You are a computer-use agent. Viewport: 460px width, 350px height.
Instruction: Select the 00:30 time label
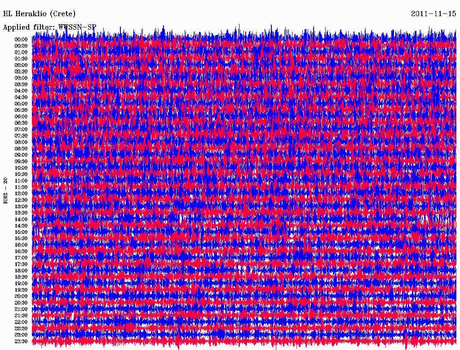pos(21,46)
